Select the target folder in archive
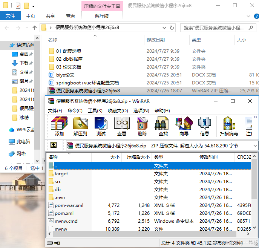The width and height of the screenshot is (259, 248). point(150,174)
